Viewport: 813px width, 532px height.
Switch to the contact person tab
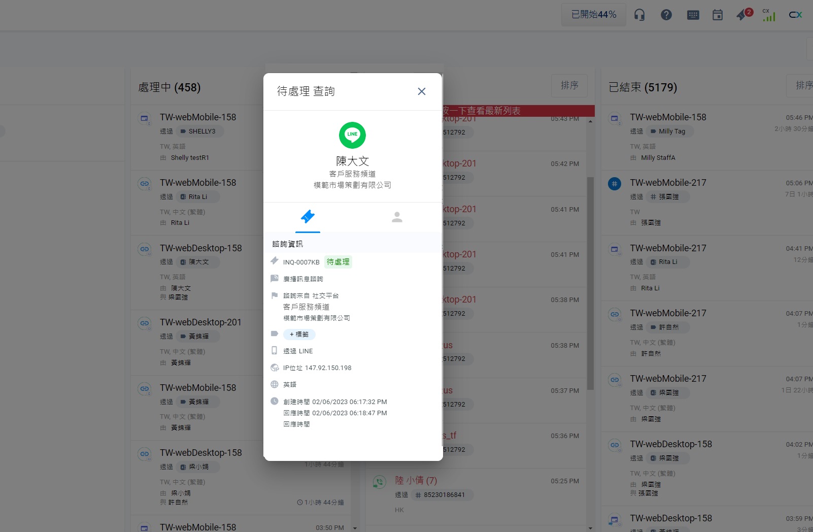point(397,217)
